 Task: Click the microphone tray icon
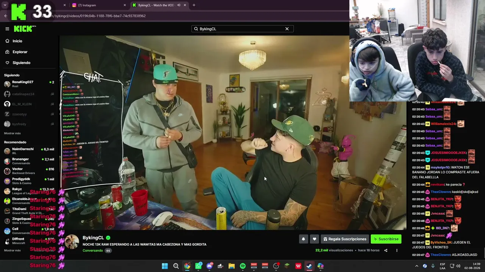click(433, 266)
